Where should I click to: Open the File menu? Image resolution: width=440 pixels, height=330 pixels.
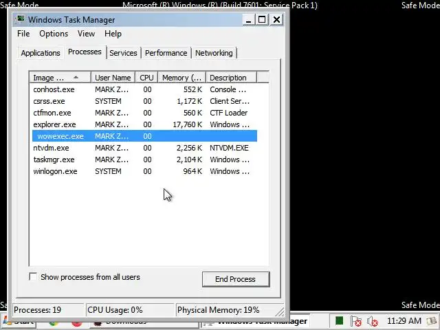[x=23, y=34]
